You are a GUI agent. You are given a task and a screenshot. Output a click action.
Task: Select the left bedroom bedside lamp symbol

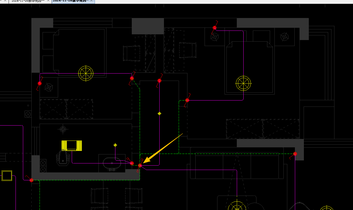click(49, 87)
